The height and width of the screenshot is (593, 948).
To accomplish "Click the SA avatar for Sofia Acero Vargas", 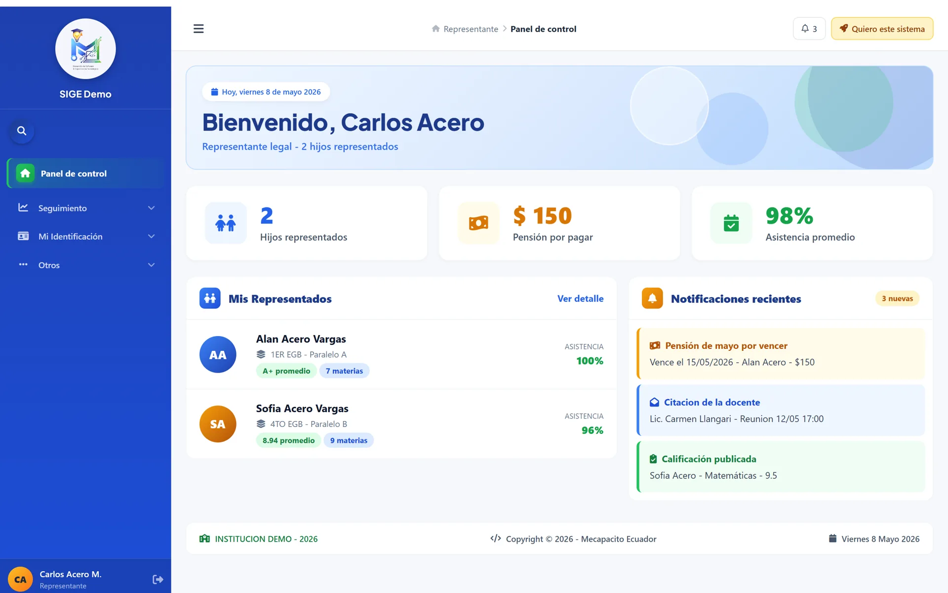I will (x=218, y=424).
